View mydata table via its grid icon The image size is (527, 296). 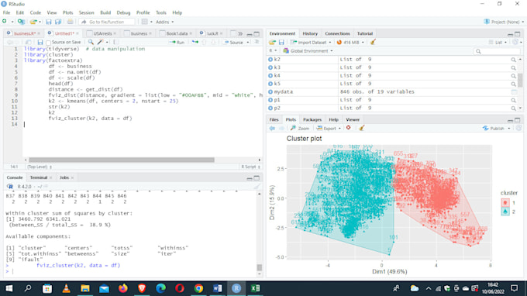514,91
